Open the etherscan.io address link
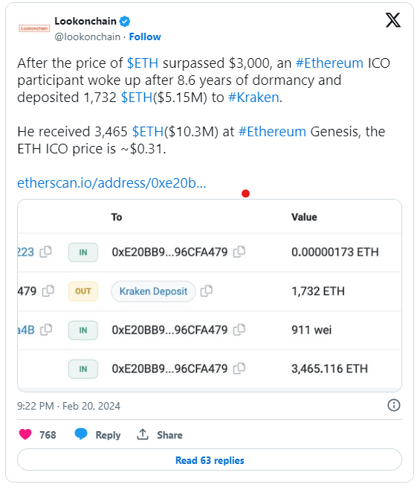Viewport: 417px width, 490px height. click(x=111, y=182)
